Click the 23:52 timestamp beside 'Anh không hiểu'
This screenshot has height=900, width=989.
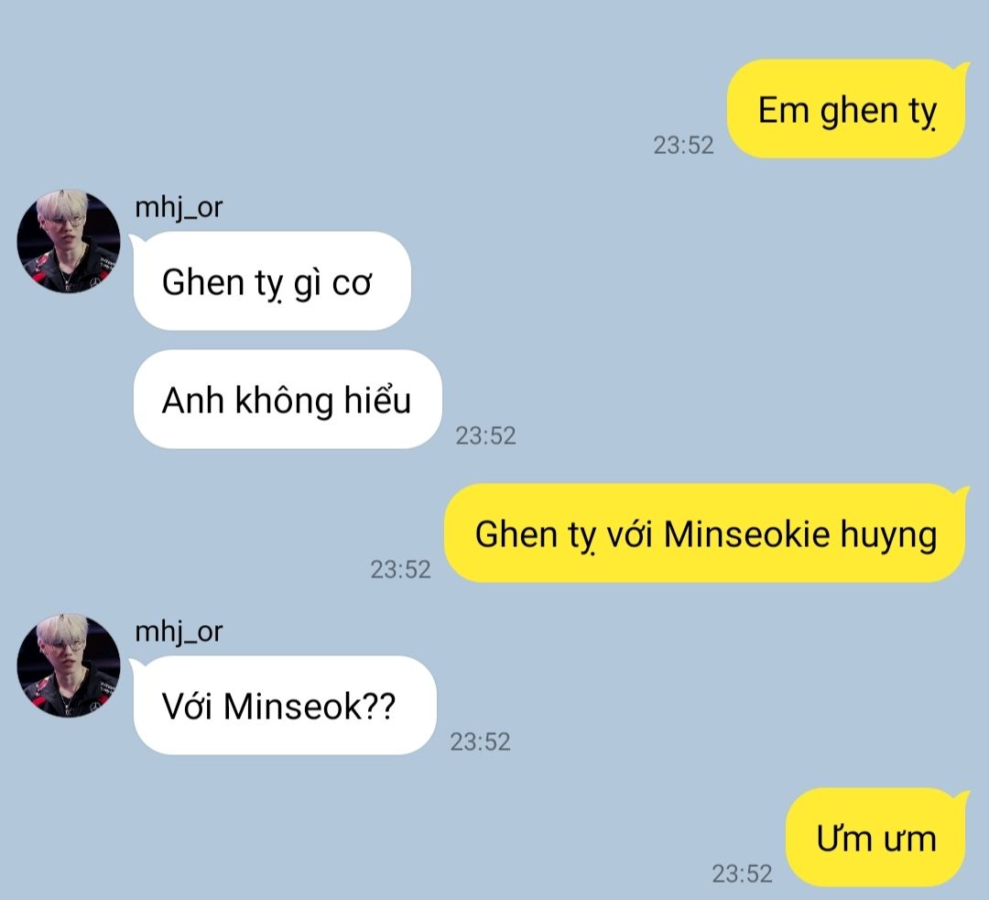(485, 435)
